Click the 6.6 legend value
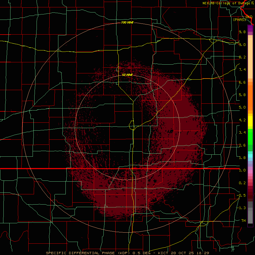Image resolution: width=255 pixels, height=255 pixels. click(242, 82)
